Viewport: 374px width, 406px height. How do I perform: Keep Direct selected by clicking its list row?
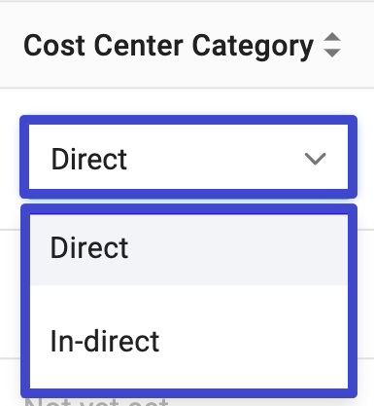point(188,250)
